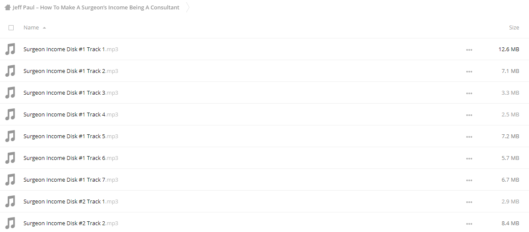This screenshot has height=232, width=529.
Task: Open more options for Disk #2 Track 1
Action: click(469, 202)
